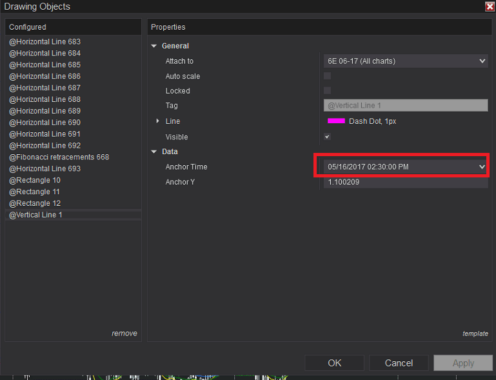This screenshot has height=380, width=496.
Task: Click the Visible label
Action: (177, 137)
